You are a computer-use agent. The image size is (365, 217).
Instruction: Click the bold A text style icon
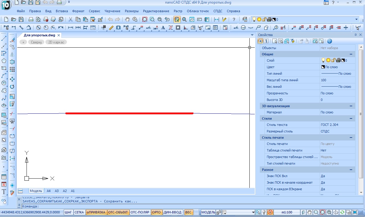pos(163,28)
